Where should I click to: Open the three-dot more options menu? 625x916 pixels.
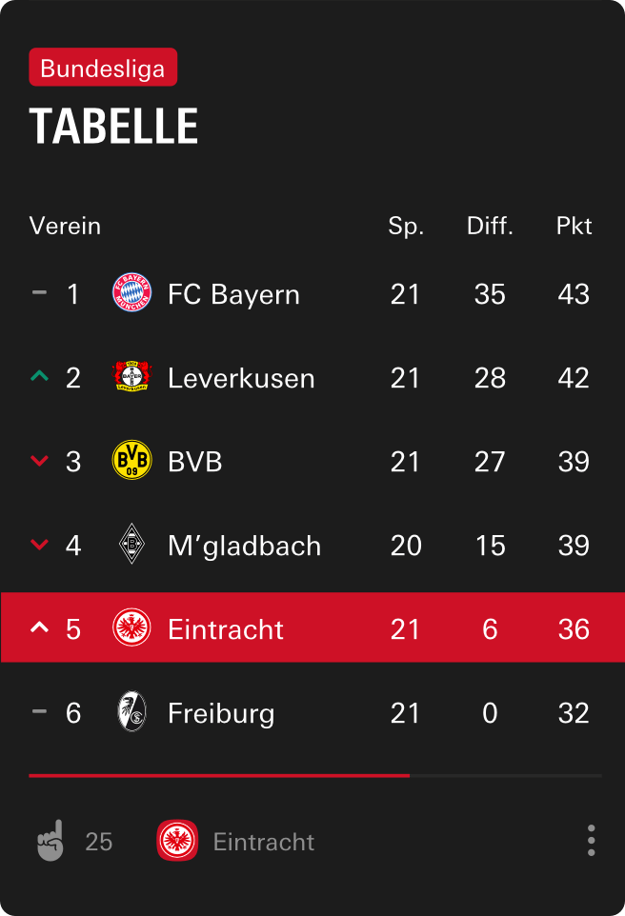[x=592, y=841]
